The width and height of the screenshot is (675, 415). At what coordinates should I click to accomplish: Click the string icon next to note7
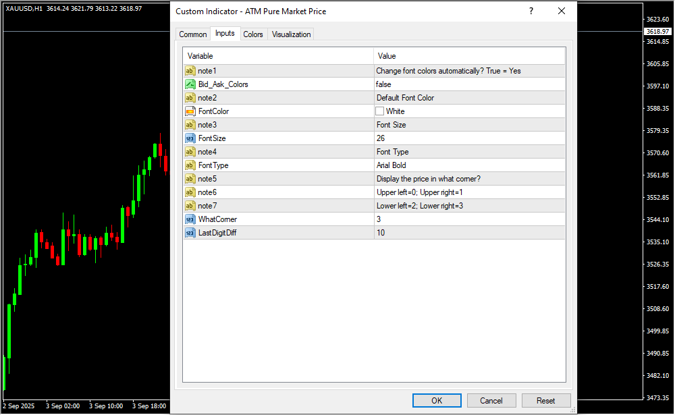pos(190,206)
